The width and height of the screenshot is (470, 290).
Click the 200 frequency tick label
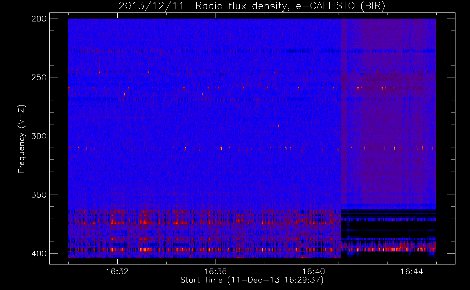tap(39, 19)
